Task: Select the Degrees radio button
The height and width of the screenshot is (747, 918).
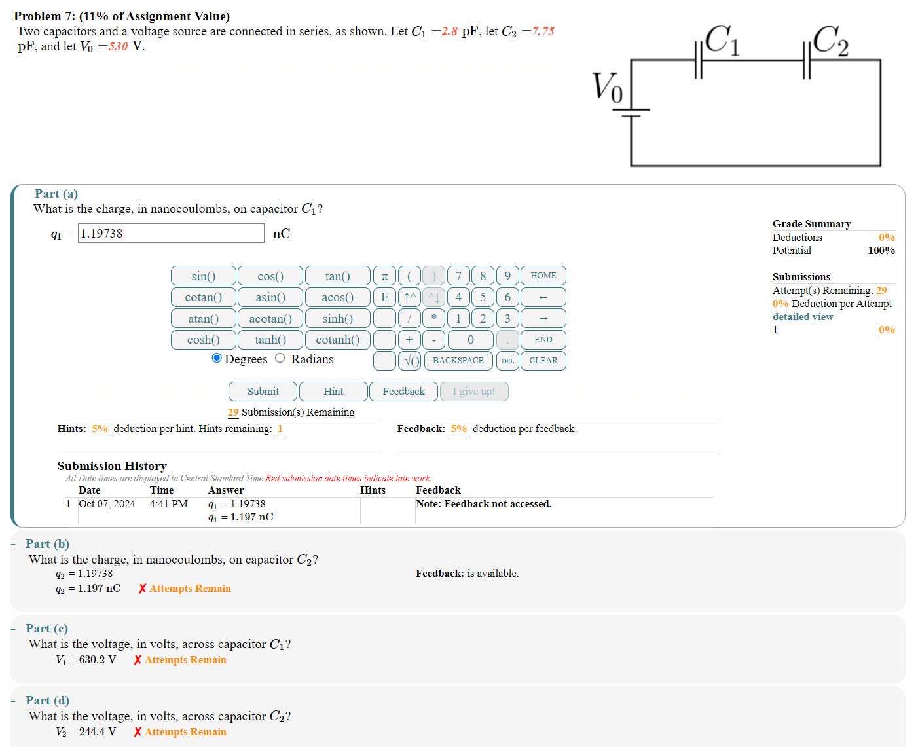Action: (x=217, y=358)
